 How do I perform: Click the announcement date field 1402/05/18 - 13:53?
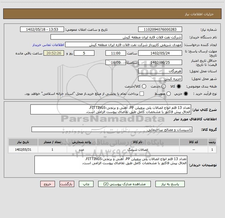(x=42, y=29)
